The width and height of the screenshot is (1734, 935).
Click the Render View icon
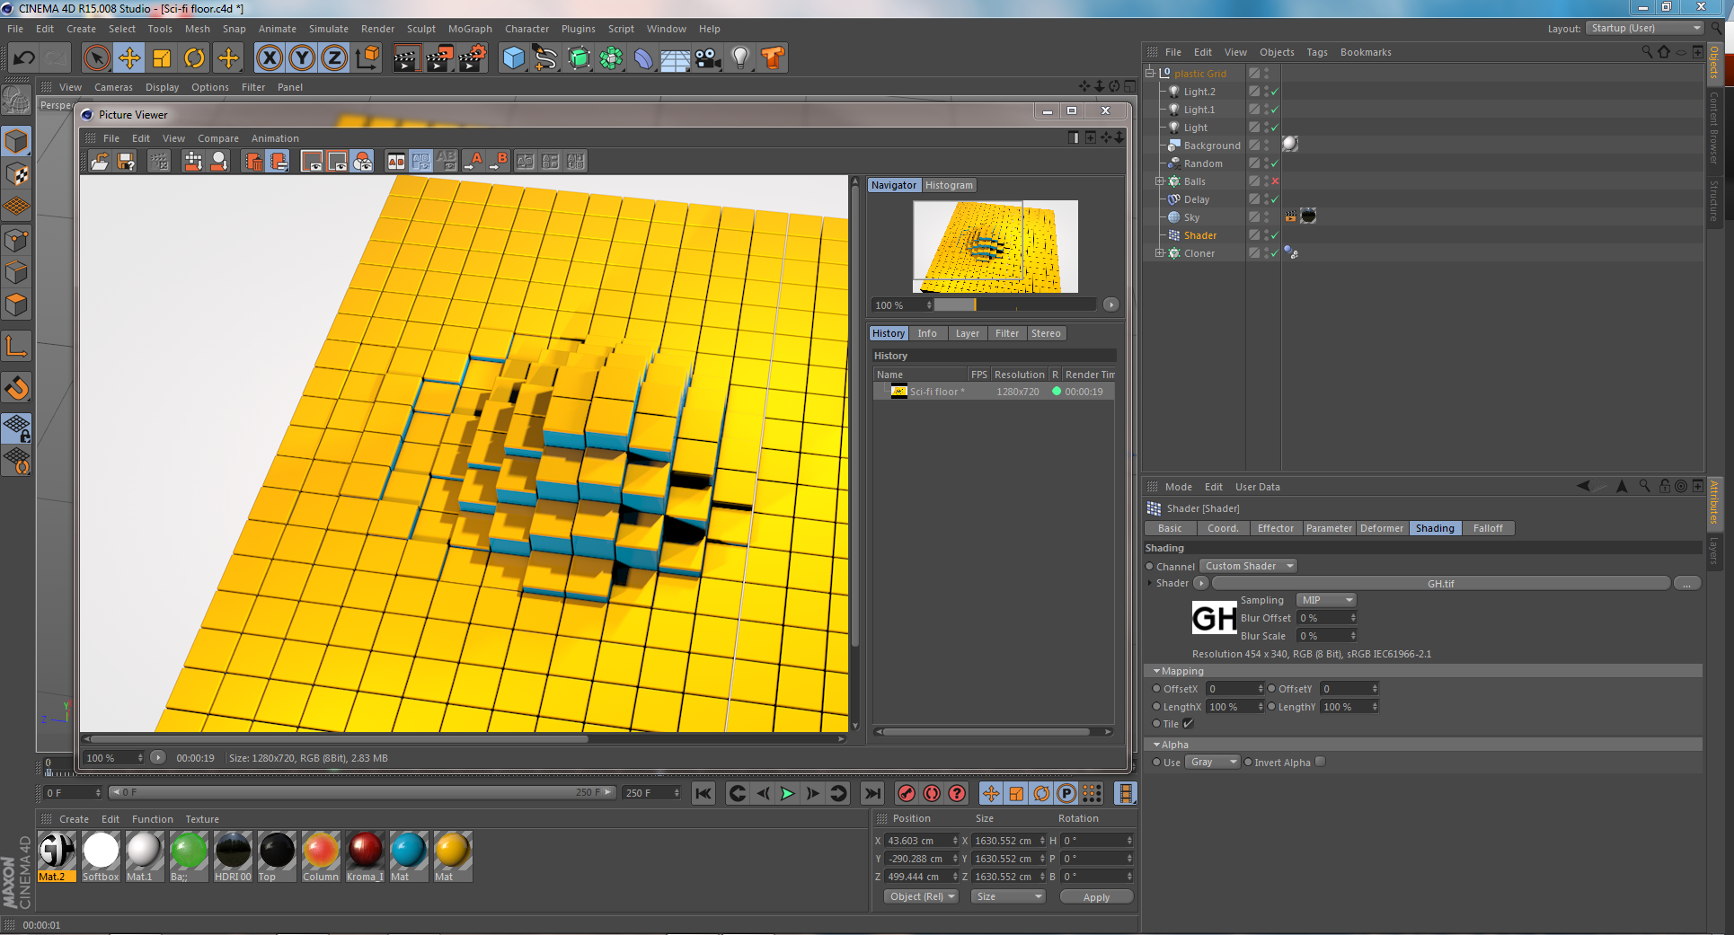407,58
